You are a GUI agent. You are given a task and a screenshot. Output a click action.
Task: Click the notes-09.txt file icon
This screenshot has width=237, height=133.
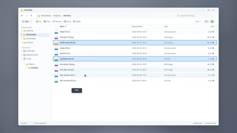(56, 48)
